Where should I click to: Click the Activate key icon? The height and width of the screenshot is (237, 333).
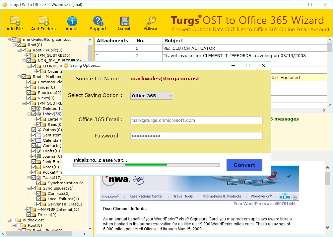pyautogui.click(x=151, y=21)
